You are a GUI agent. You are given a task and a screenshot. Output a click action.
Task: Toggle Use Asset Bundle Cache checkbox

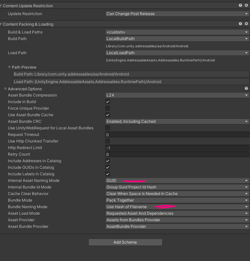pos(108,115)
